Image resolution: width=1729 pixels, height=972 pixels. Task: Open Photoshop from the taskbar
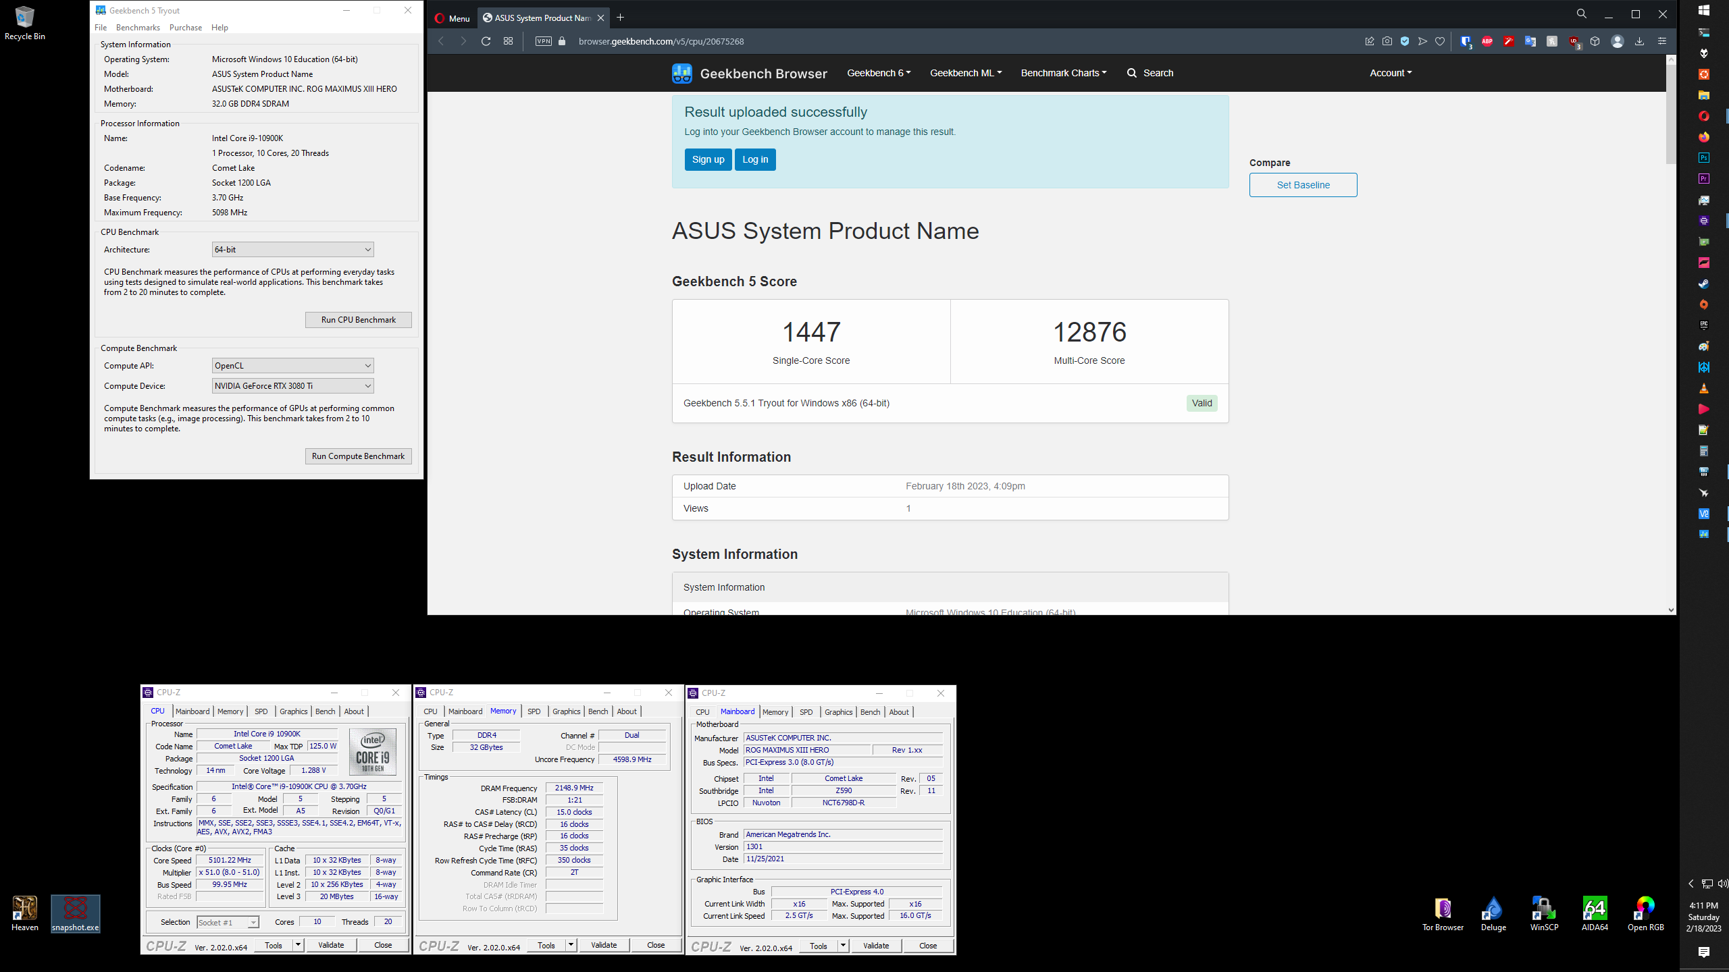tap(1704, 158)
